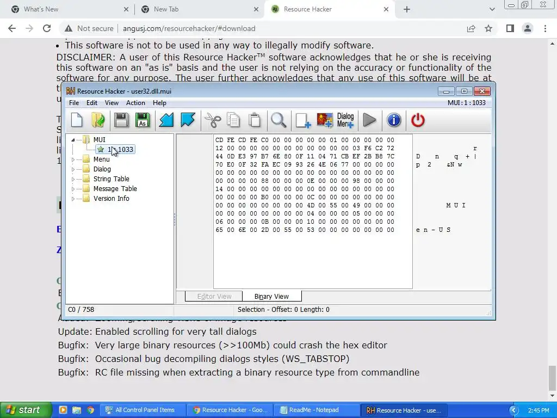This screenshot has height=418, width=557.
Task: Expand the Menu tree folder
Action: (x=73, y=159)
